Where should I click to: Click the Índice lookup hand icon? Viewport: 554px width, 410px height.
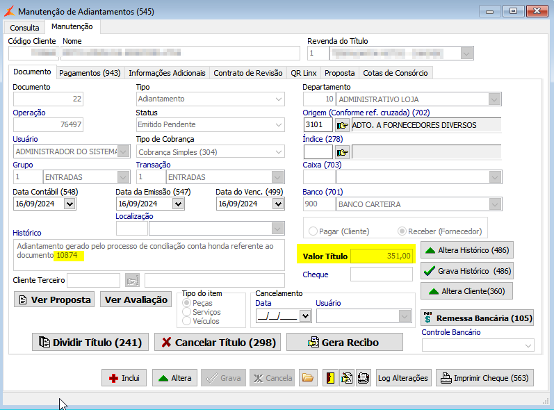point(342,151)
